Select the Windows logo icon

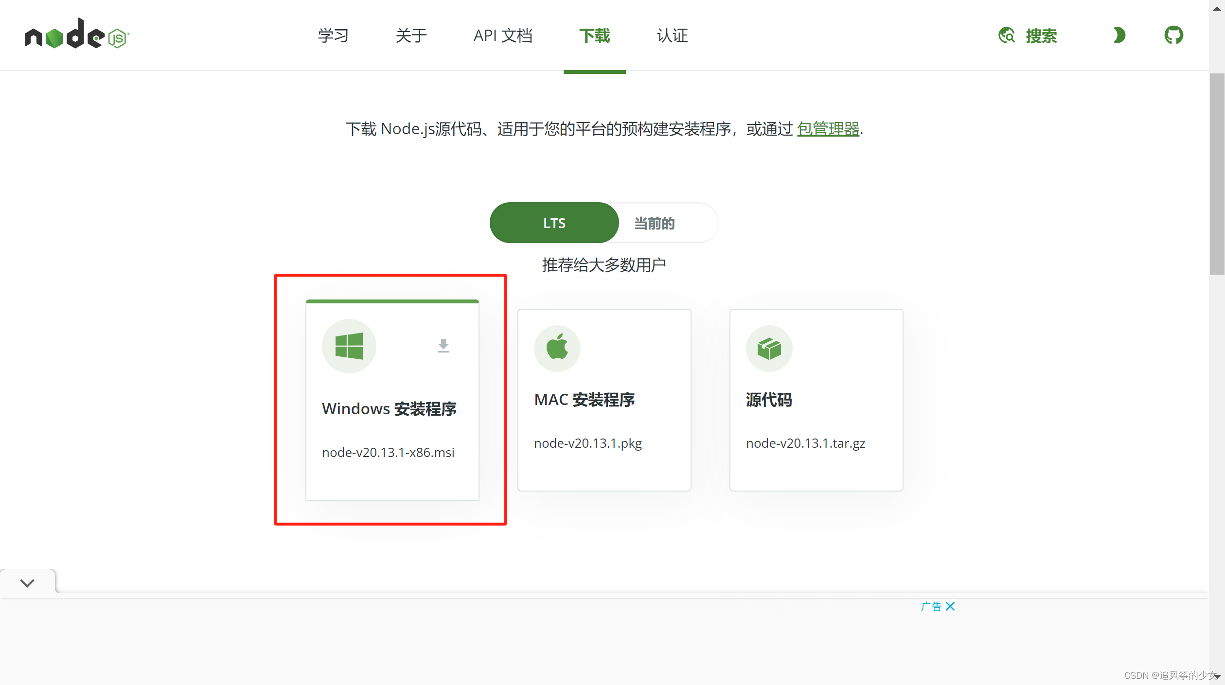348,346
